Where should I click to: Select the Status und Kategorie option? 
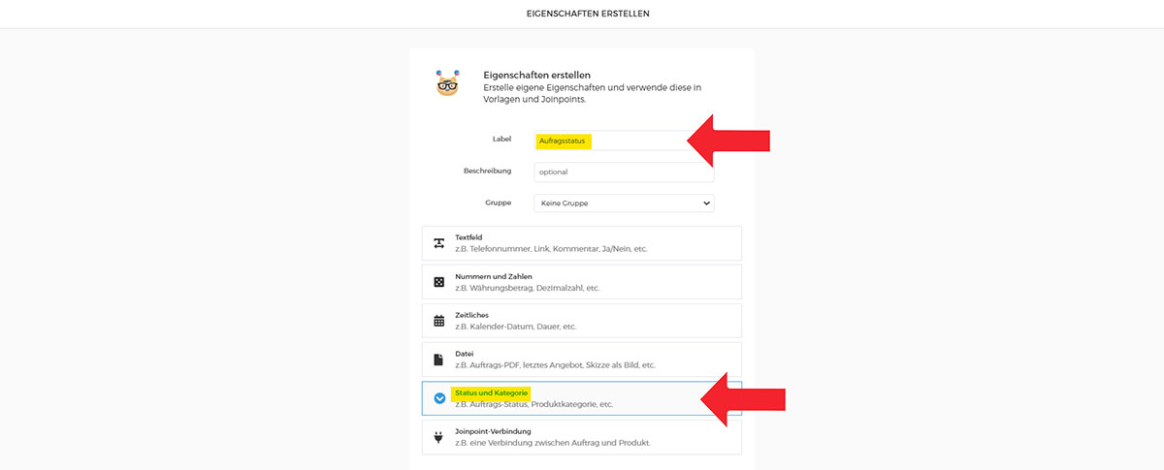coord(582,398)
